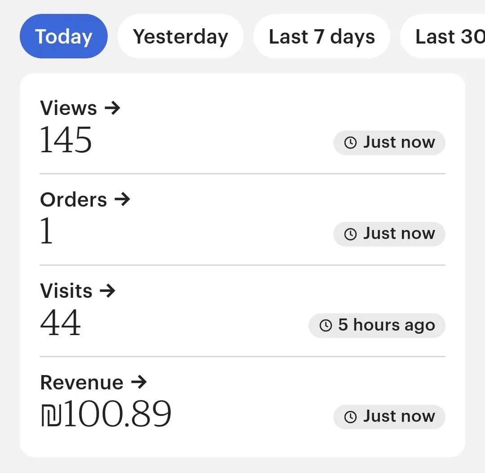The height and width of the screenshot is (473, 485).
Task: Click the arrow icon next to Orders
Action: click(x=122, y=199)
